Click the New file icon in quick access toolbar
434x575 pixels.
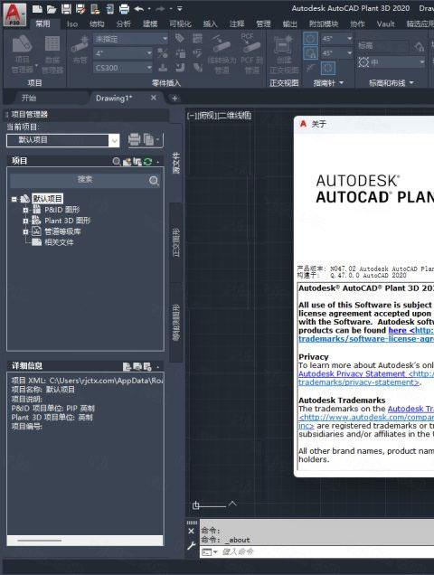(37, 9)
